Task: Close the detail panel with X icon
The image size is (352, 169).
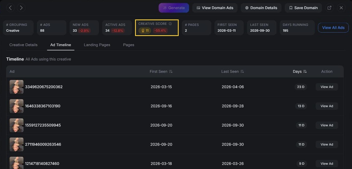Action: coord(341,8)
